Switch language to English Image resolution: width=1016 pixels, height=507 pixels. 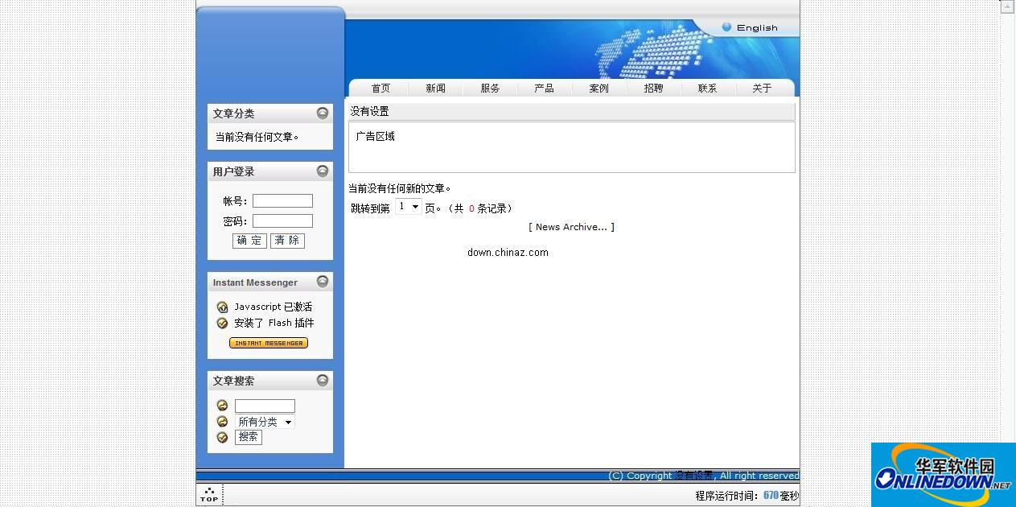coord(757,27)
